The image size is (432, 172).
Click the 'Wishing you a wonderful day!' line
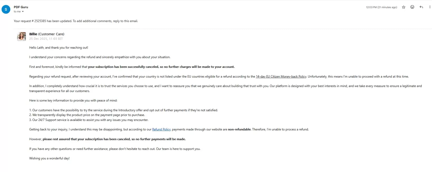click(49, 158)
